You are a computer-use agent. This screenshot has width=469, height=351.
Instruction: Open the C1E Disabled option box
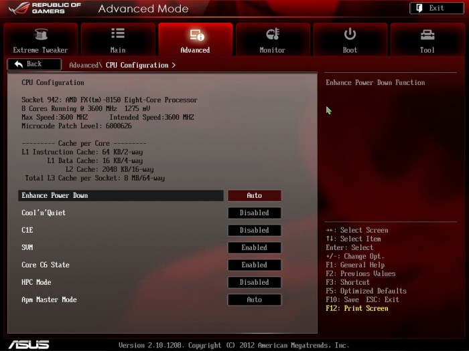[x=254, y=230]
